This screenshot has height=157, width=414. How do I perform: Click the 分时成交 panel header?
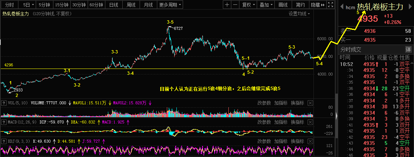tap(376, 49)
